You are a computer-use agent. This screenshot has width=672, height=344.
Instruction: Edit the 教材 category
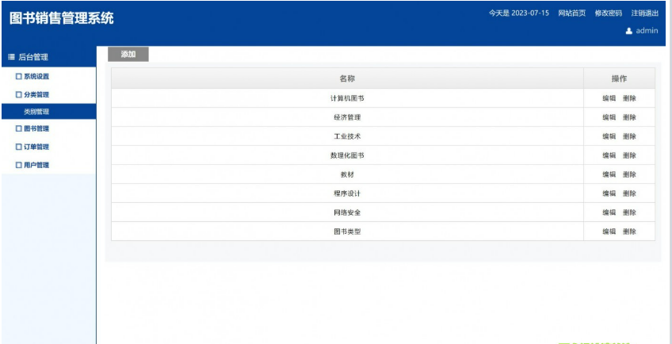(x=609, y=174)
